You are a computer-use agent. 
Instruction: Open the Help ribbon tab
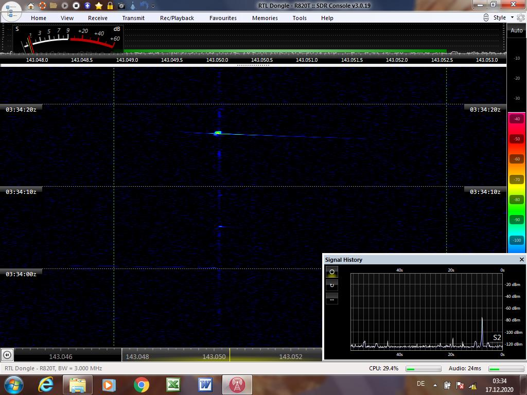point(327,18)
